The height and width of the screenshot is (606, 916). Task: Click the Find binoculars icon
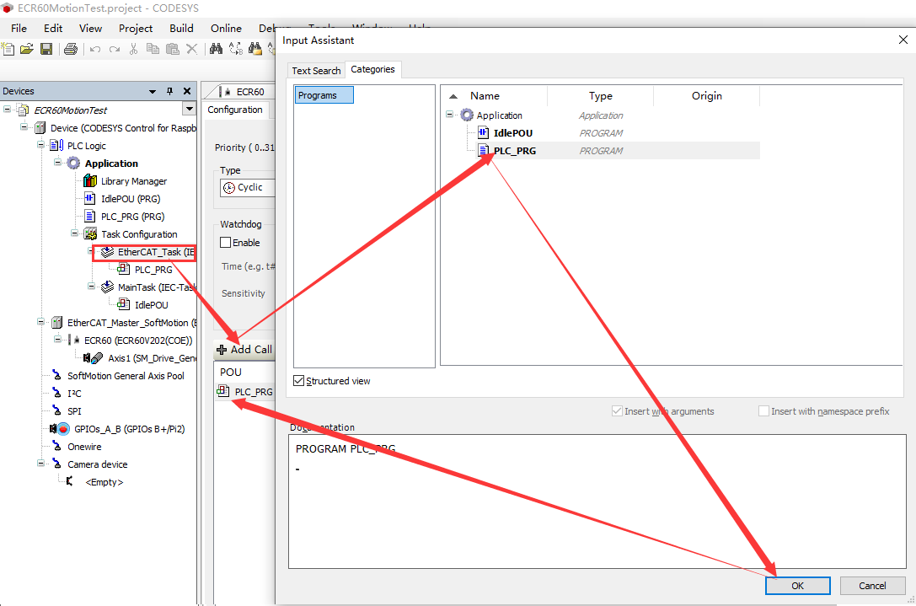216,49
